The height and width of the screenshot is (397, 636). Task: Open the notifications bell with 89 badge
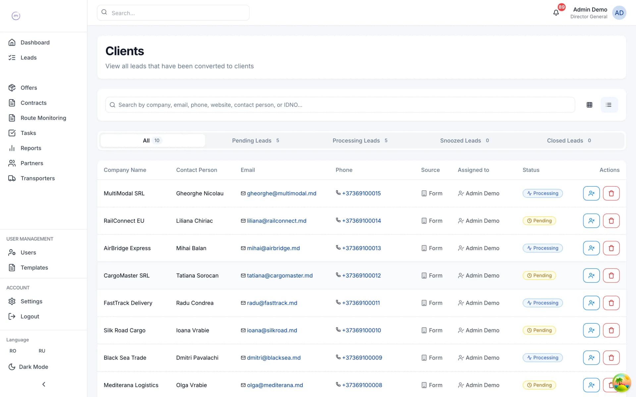(556, 13)
